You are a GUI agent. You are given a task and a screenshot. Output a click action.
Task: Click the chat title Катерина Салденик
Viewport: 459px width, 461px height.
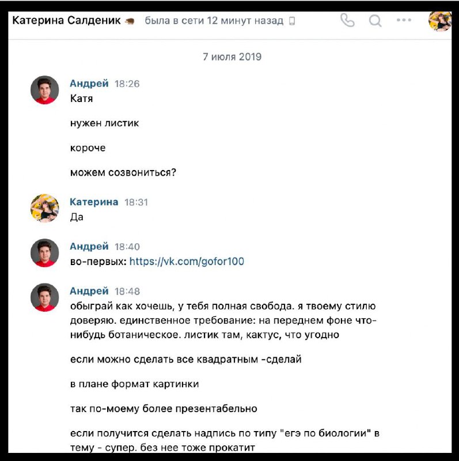pos(66,21)
